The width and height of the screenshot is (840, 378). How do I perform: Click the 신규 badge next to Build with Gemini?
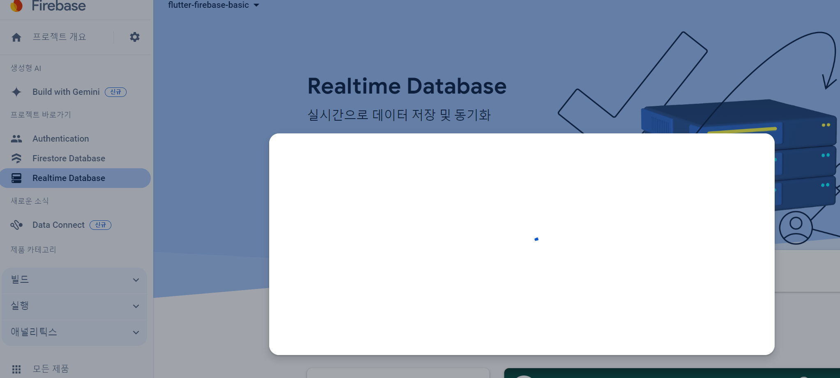[115, 92]
